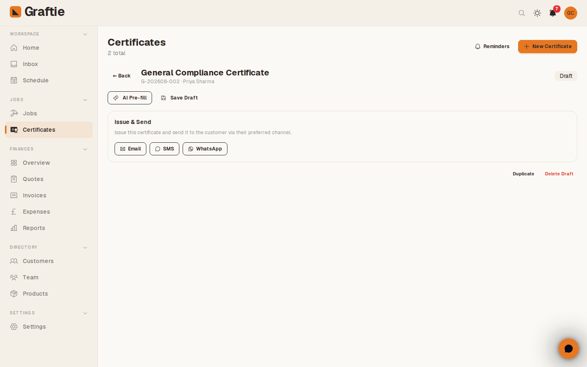Open Inbox from the sidebar
This screenshot has width=587, height=367.
pos(49,64)
